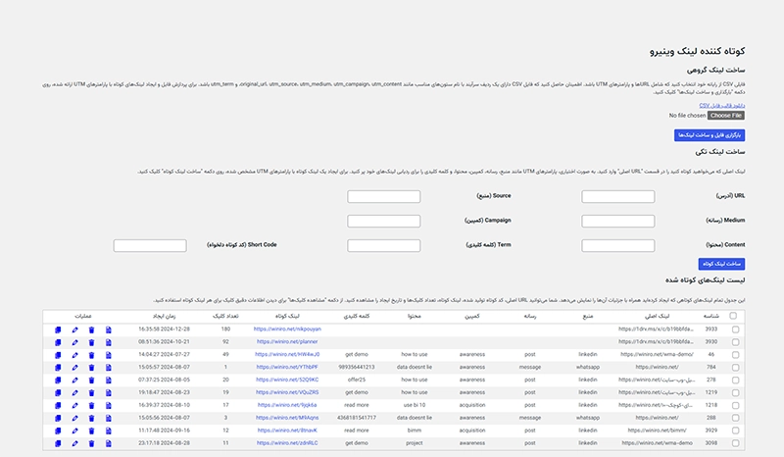This screenshot has width=784, height=457.
Task: Tick the checkbox for row ID 278
Action: [736, 380]
